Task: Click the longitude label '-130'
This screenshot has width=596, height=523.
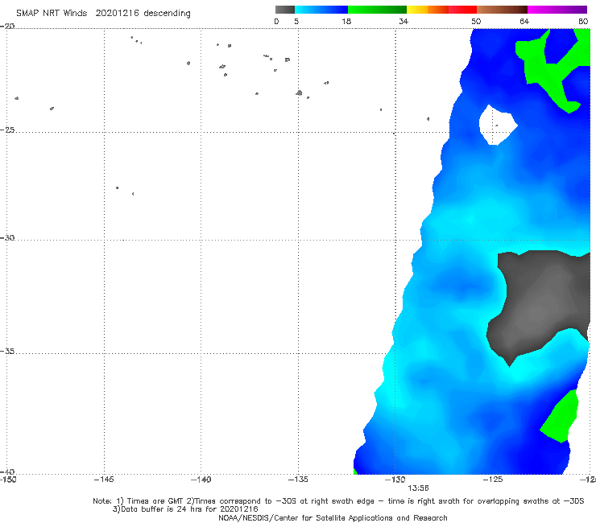Action: 395,480
